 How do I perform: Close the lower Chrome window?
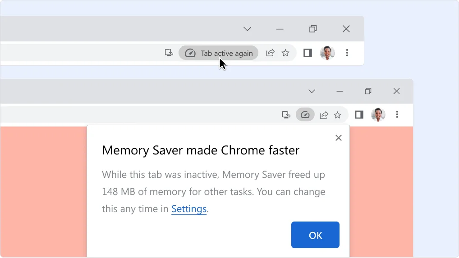click(397, 91)
